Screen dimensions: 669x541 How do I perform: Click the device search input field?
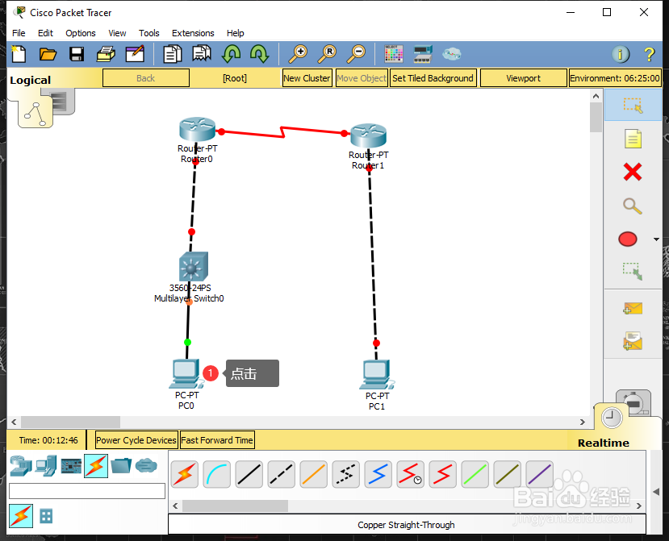tap(87, 491)
